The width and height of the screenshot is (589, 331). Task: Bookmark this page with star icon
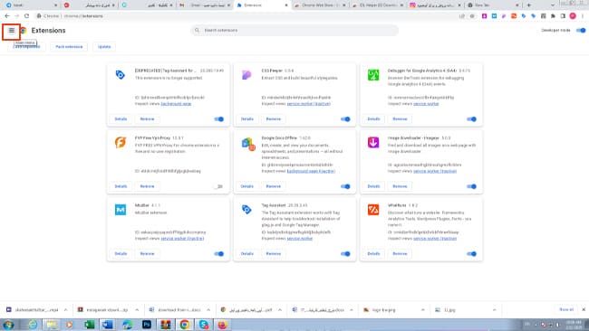[x=472, y=16]
